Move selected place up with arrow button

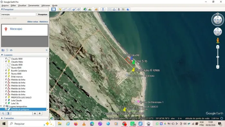35,113
